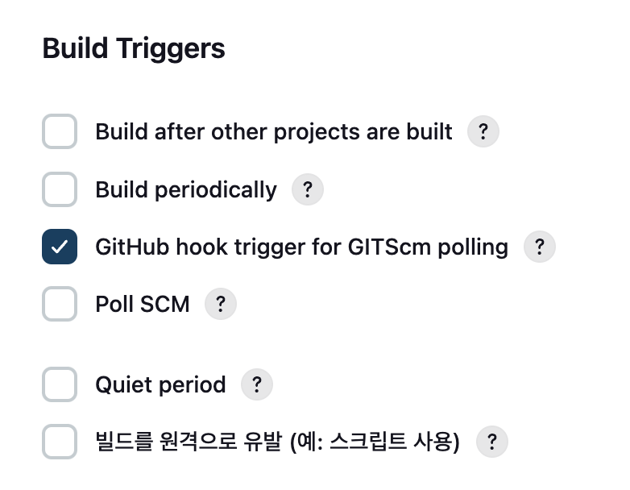
Task: Open help for Build after other projects
Action: (x=483, y=131)
